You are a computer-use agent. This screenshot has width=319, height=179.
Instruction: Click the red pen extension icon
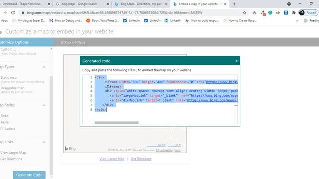click(x=263, y=13)
